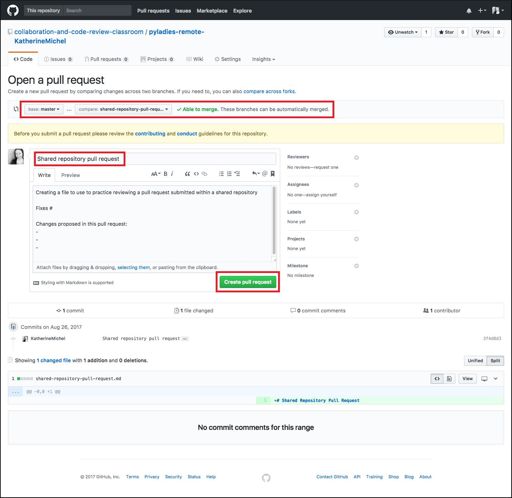
Task: Mention a user with the @ icon
Action: tap(265, 174)
